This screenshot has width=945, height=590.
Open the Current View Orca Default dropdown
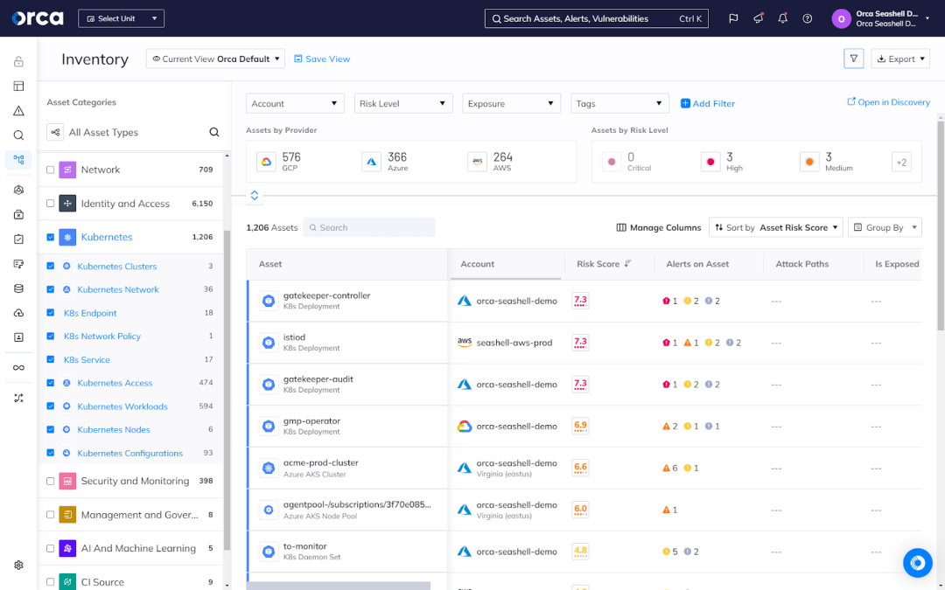[215, 59]
